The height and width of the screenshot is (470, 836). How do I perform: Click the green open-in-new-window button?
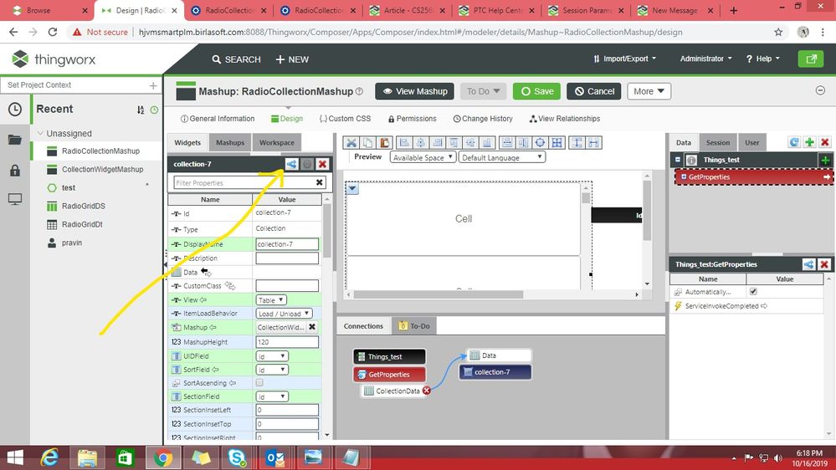pyautogui.click(x=811, y=59)
